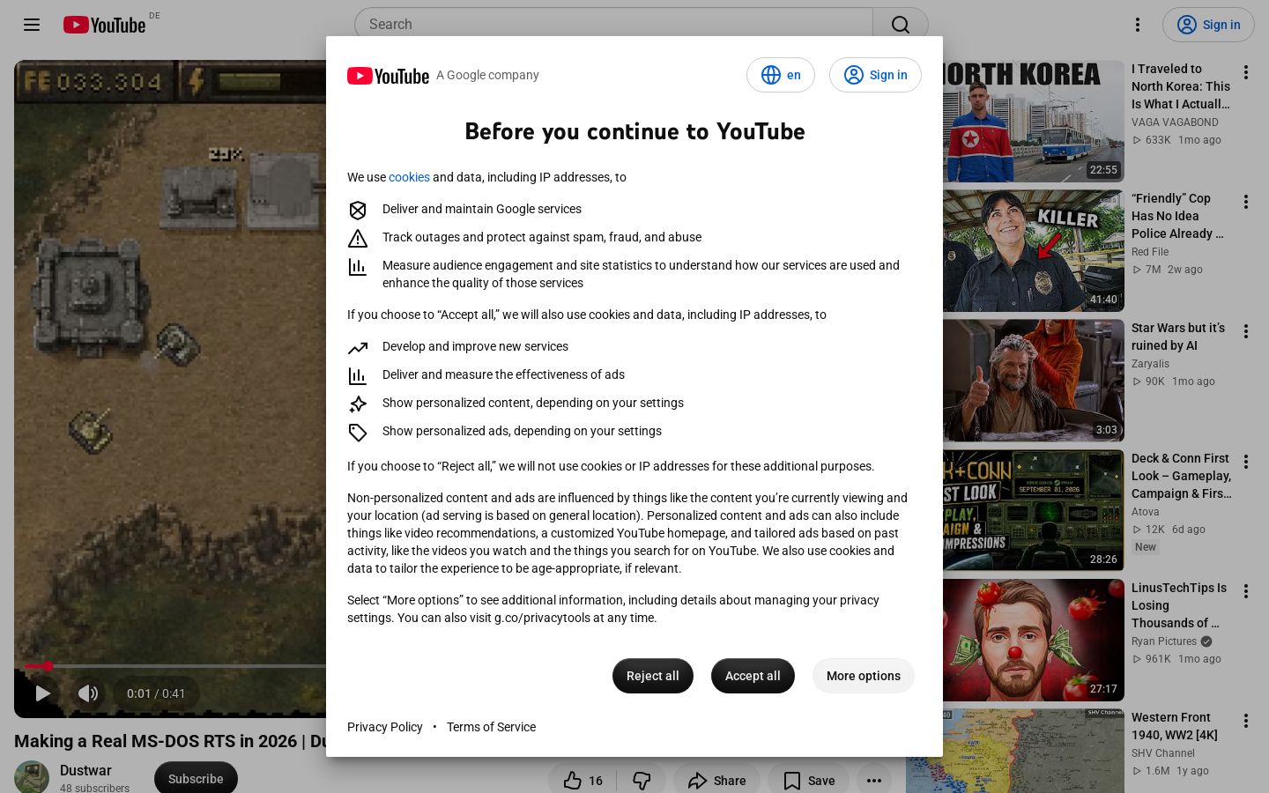Dislike the video with thumbs-down icon
Viewport: 1269px width, 793px height.
point(642,781)
